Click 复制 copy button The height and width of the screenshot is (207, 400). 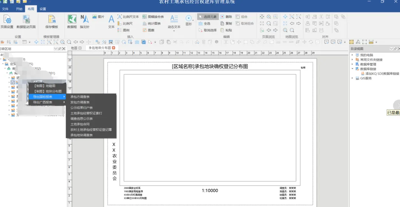coord(226,23)
